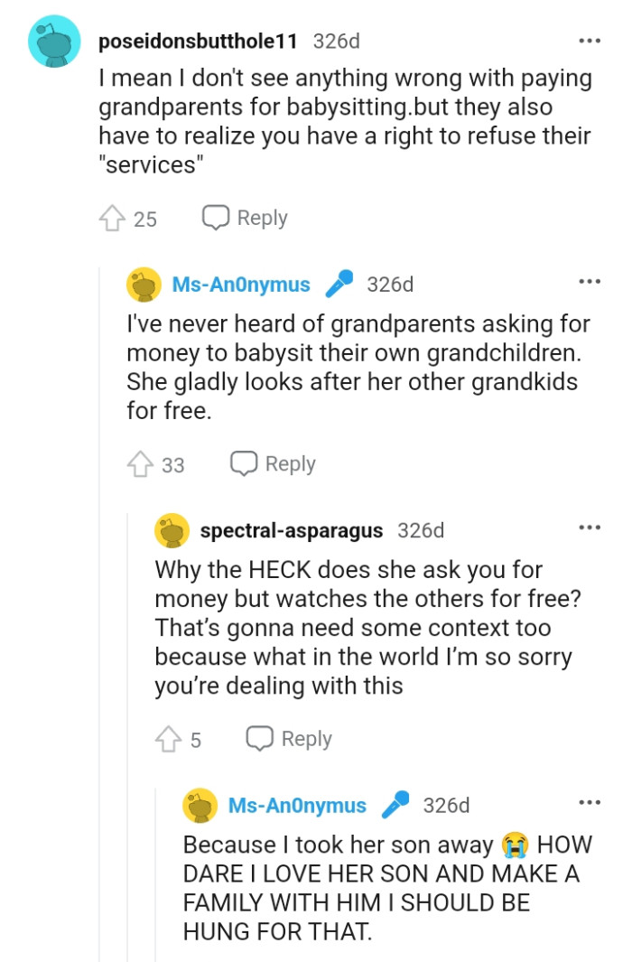Click the Reply speech bubble under the top comment
The image size is (632, 962).
[216, 217]
